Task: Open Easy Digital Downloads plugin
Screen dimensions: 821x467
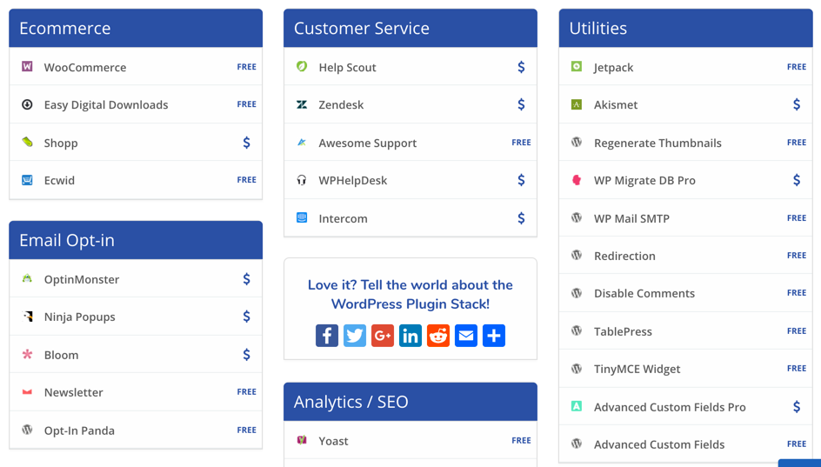Action: 106,104
